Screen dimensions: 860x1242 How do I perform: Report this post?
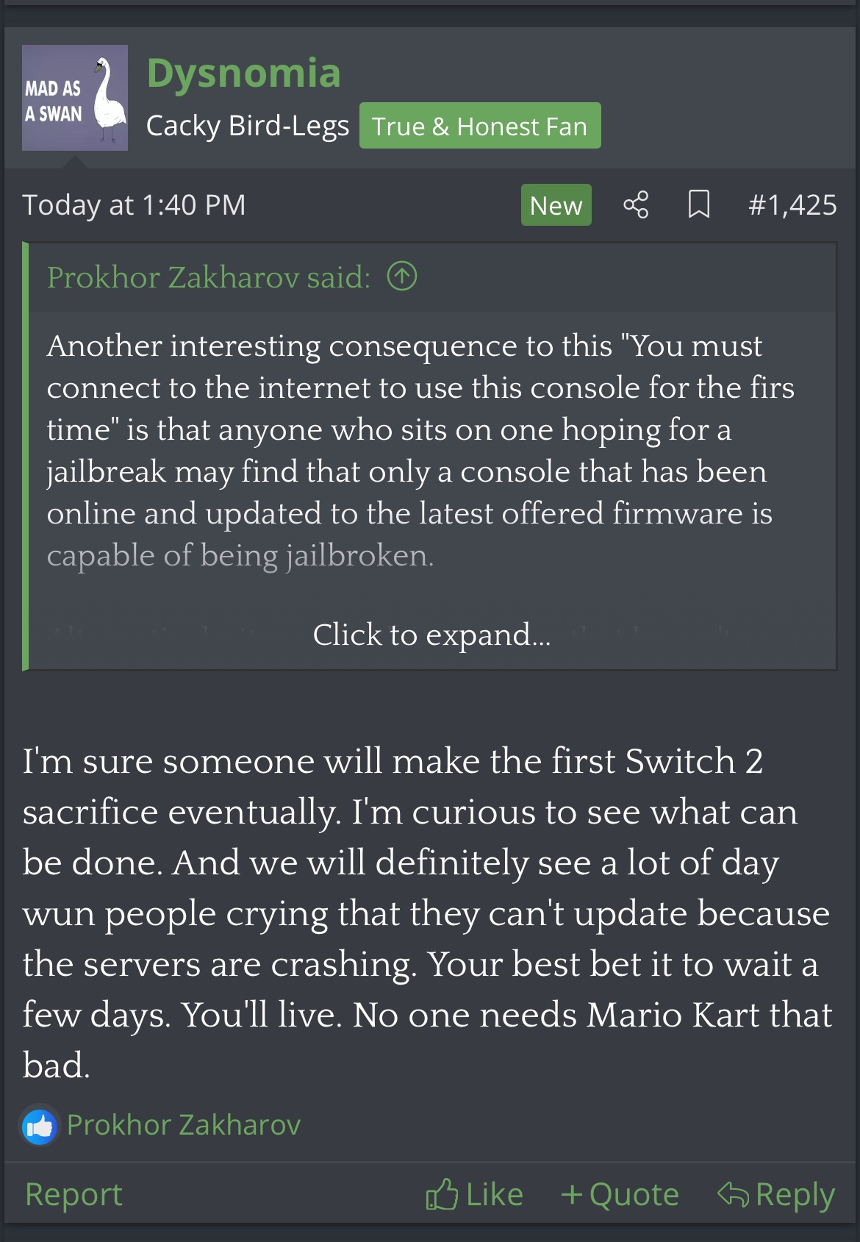tap(74, 1194)
